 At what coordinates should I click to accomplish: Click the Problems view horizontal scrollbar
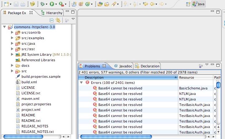(116, 137)
